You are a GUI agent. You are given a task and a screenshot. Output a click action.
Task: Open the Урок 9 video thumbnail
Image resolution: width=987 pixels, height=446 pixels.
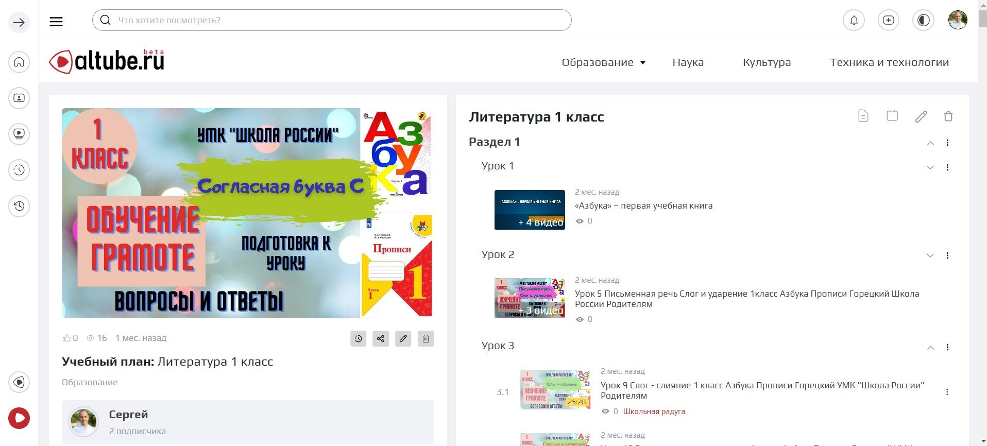(555, 389)
